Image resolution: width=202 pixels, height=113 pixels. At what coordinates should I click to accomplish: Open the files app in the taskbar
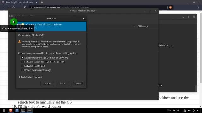pyautogui.click(x=17, y=110)
